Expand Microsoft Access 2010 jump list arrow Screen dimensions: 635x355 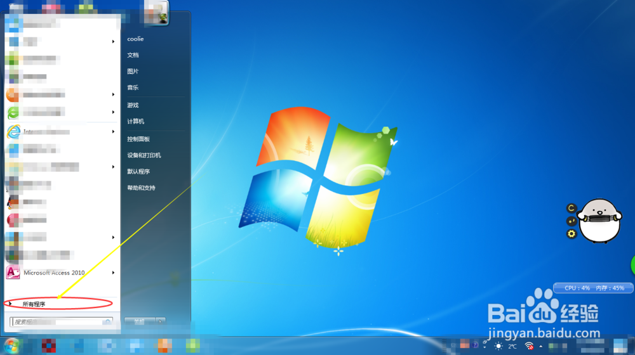(114, 273)
